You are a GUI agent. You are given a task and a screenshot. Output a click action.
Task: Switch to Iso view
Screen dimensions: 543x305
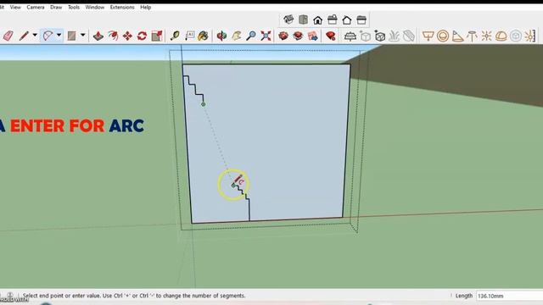click(288, 19)
